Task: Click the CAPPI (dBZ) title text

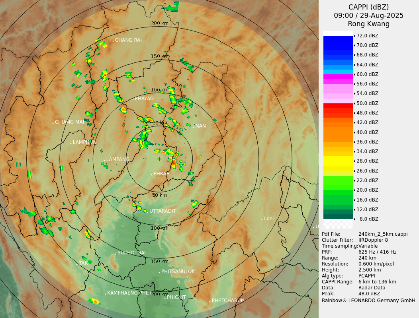Action: coord(368,7)
